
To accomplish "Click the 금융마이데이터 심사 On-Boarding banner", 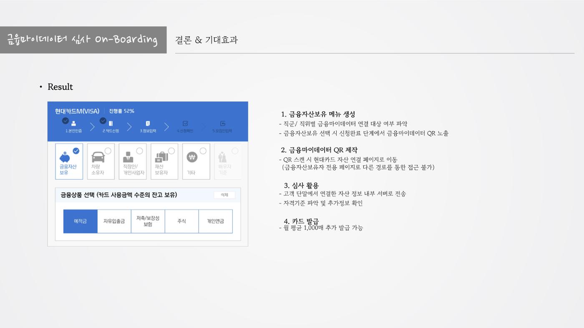I will pyautogui.click(x=83, y=40).
